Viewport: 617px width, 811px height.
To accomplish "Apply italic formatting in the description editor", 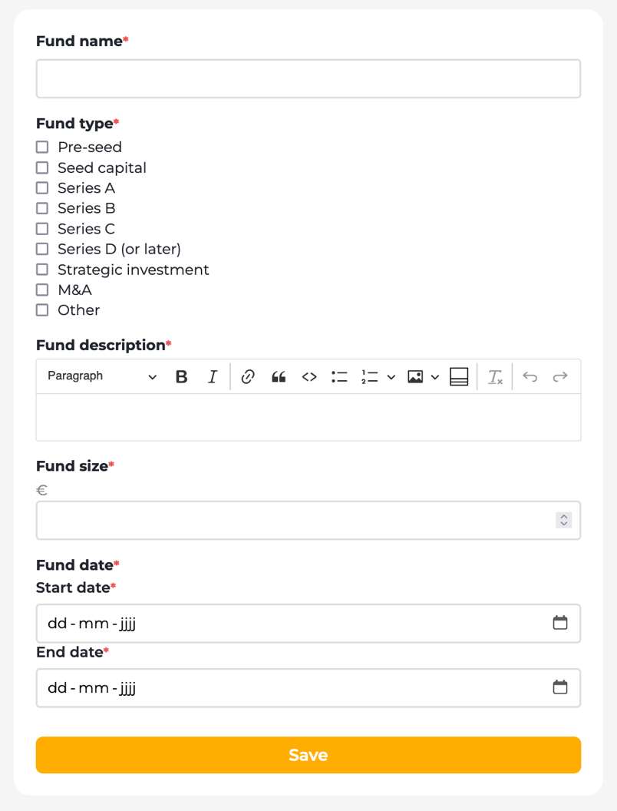I will [213, 376].
